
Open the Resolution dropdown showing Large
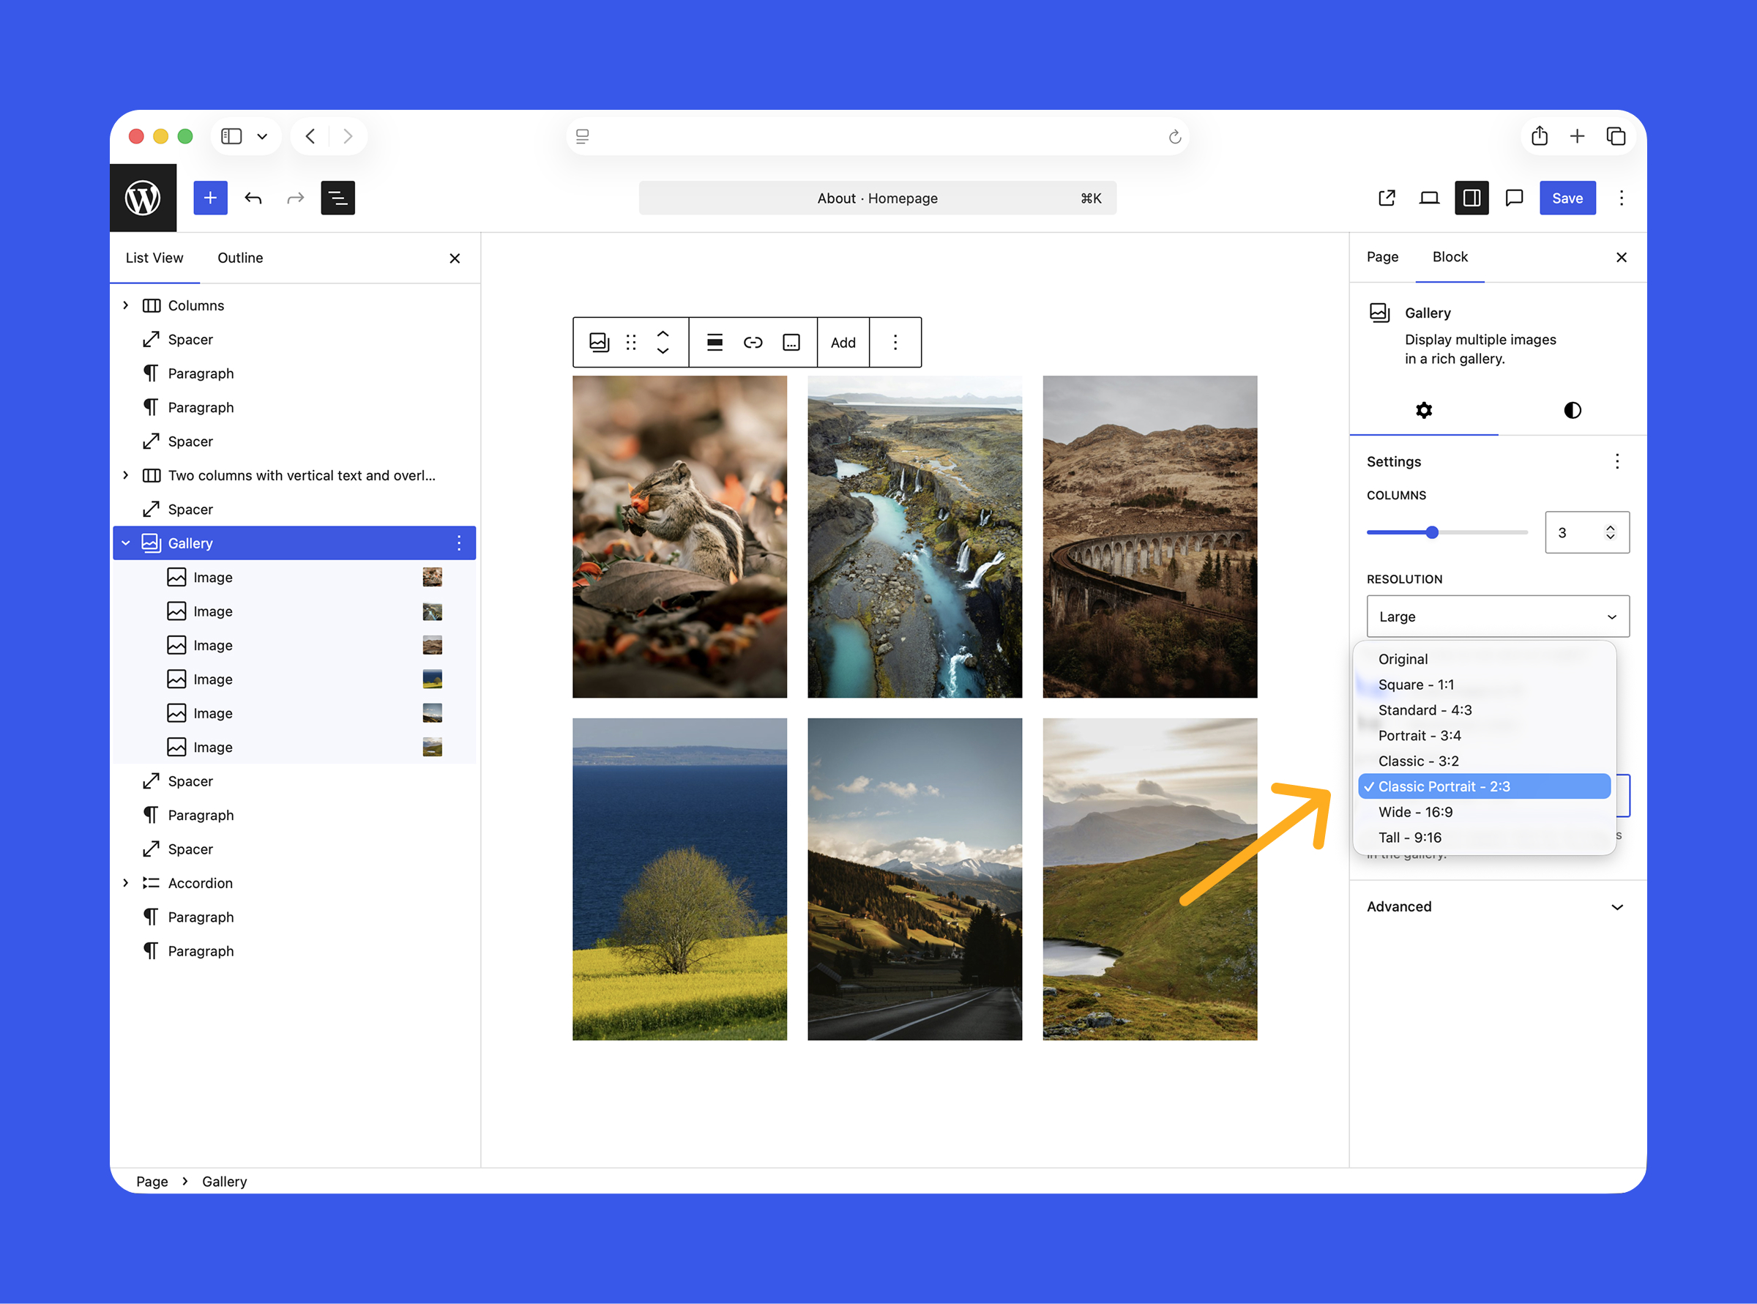(x=1496, y=616)
